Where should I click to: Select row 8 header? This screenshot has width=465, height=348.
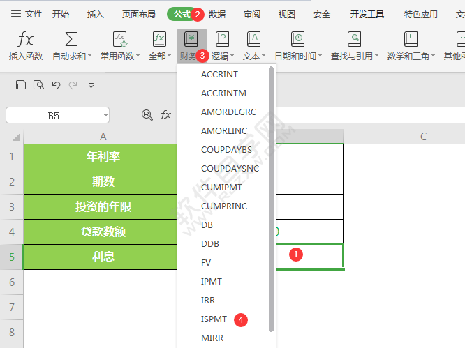[x=12, y=332]
